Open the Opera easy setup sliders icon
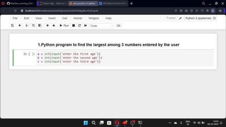This screenshot has width=226, height=127. (207, 11)
